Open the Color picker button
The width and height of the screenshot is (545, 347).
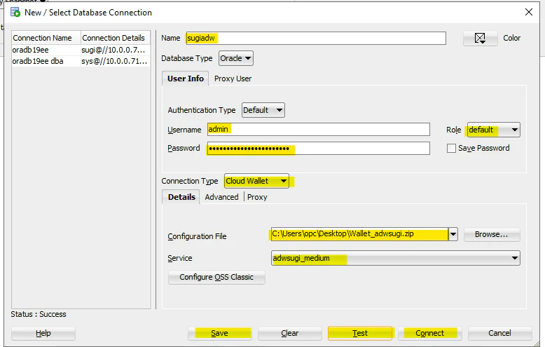point(480,38)
